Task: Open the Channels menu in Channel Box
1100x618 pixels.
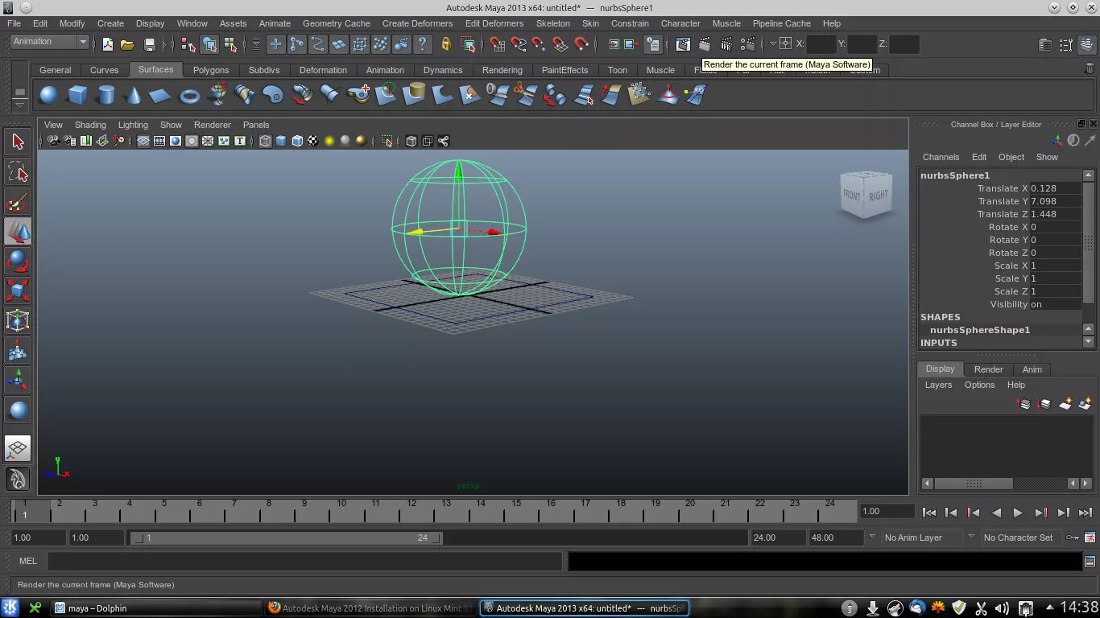Action: [941, 157]
